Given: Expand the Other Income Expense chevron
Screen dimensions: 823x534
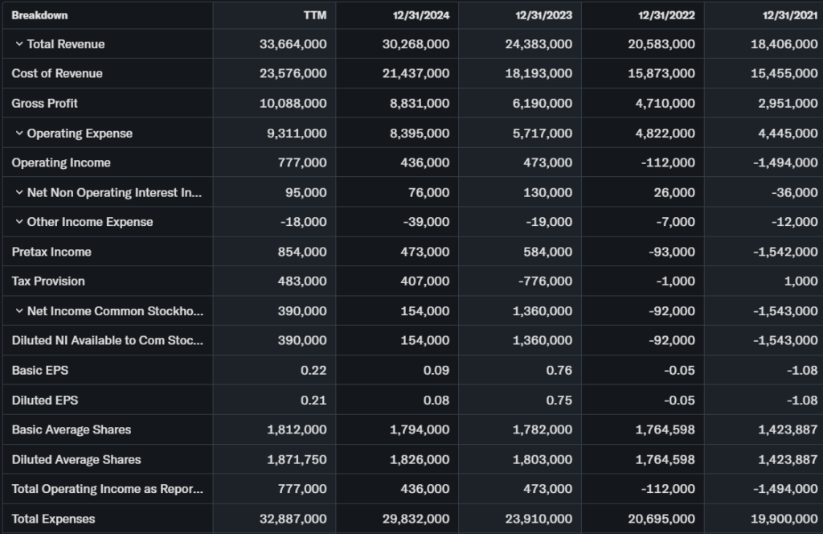Looking at the screenshot, I should pos(19,222).
